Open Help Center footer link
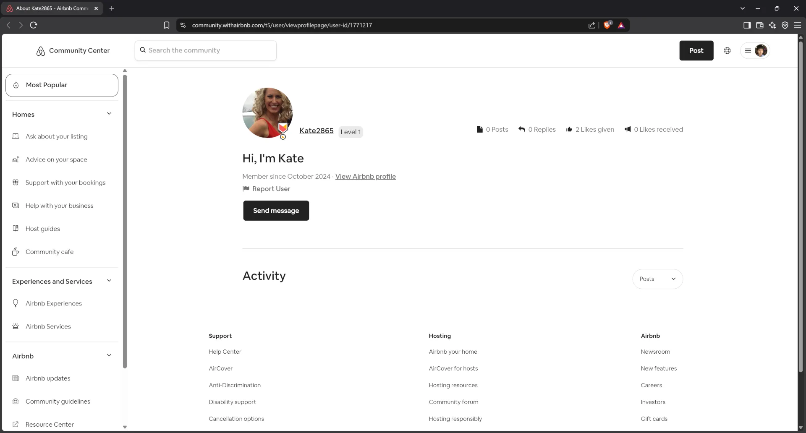 225,352
